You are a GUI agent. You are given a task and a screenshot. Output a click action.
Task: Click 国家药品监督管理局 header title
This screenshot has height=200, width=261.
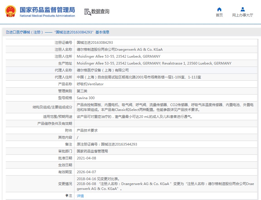point(47,10)
